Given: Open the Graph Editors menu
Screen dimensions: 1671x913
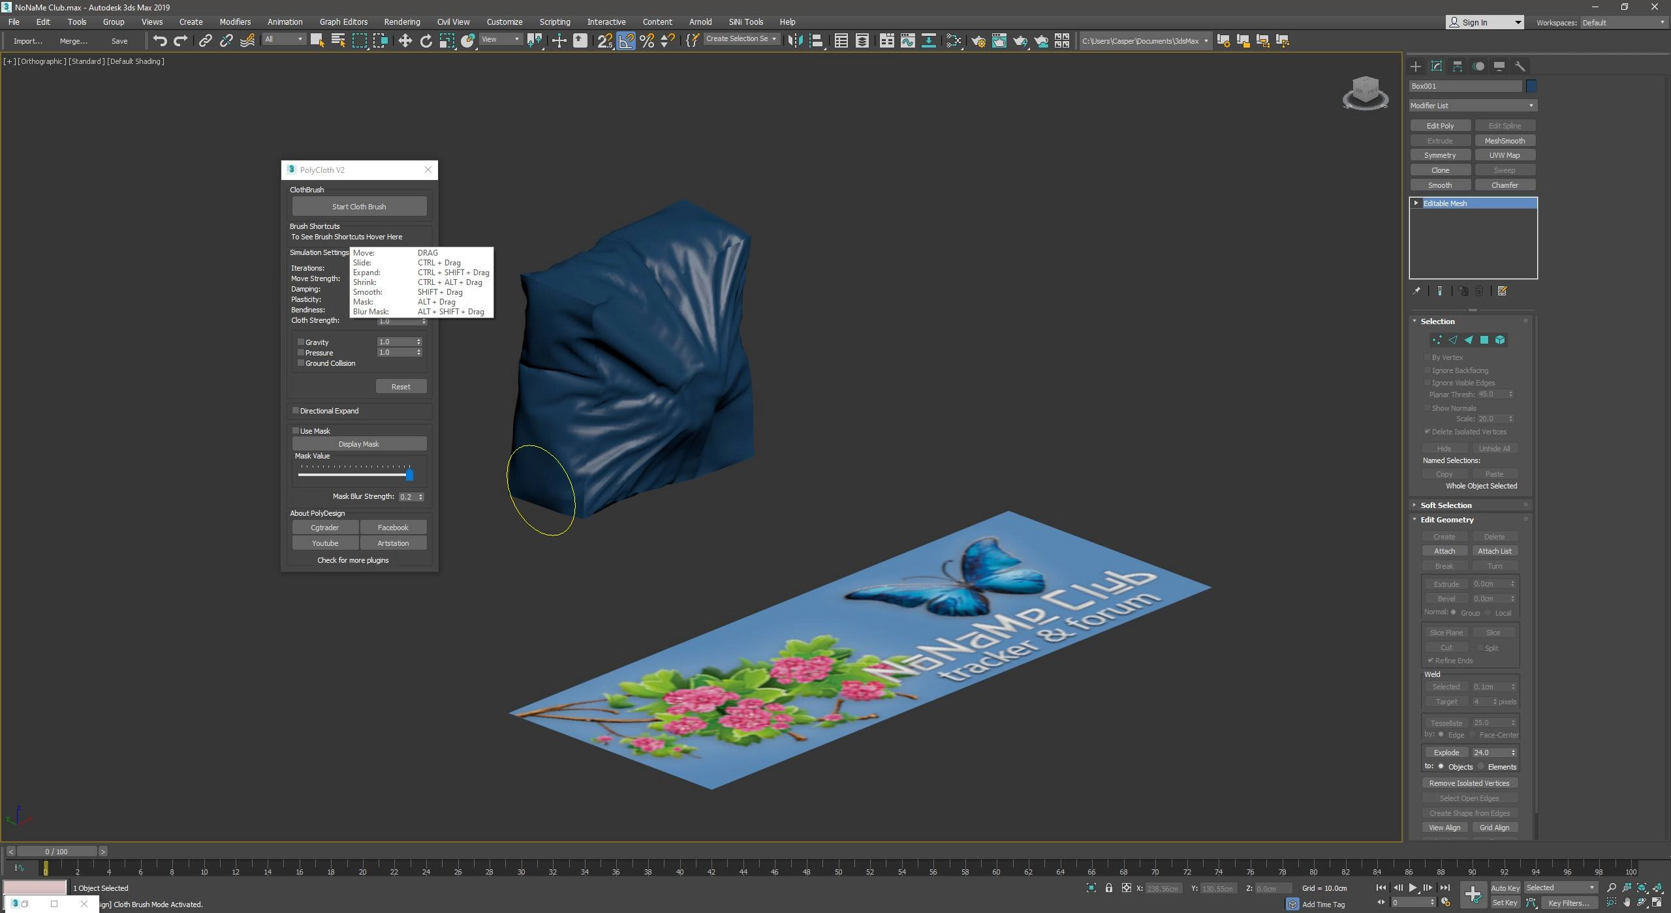Looking at the screenshot, I should pyautogui.click(x=343, y=22).
